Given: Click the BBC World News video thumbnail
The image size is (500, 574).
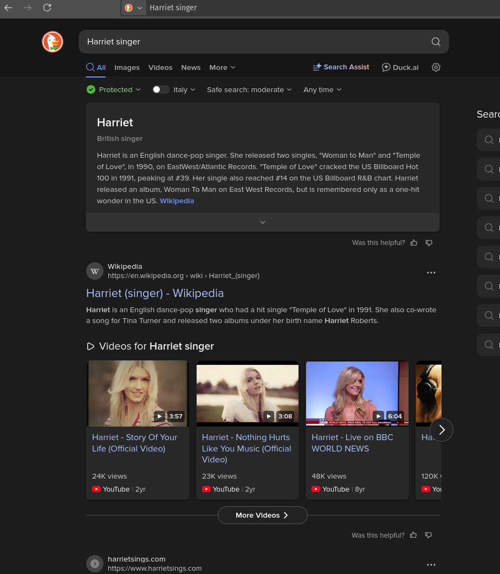Looking at the screenshot, I should click(x=358, y=394).
